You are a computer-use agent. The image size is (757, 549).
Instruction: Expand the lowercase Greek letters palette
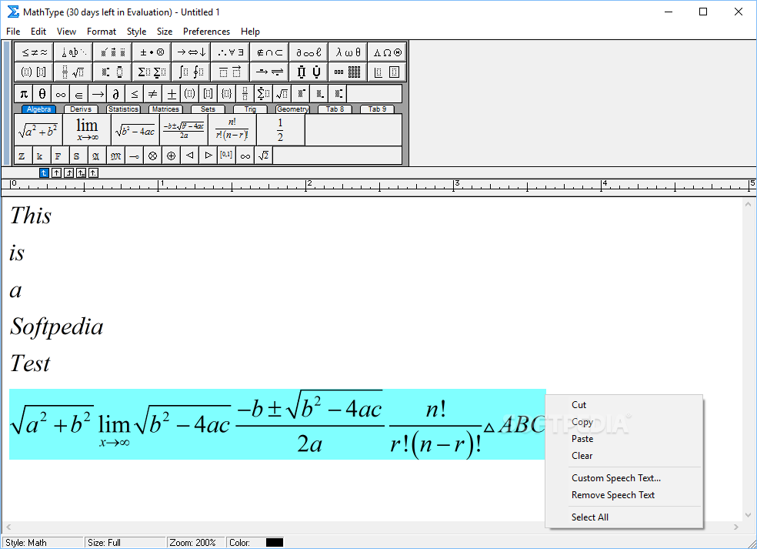pos(348,52)
